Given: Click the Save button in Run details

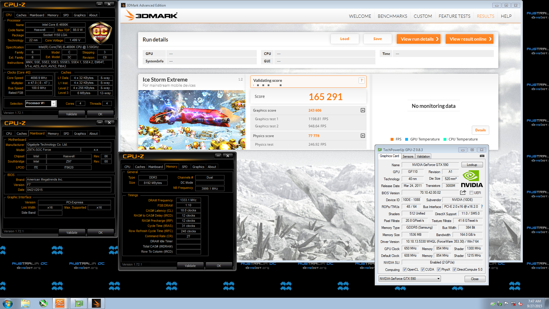Looking at the screenshot, I should (377, 39).
